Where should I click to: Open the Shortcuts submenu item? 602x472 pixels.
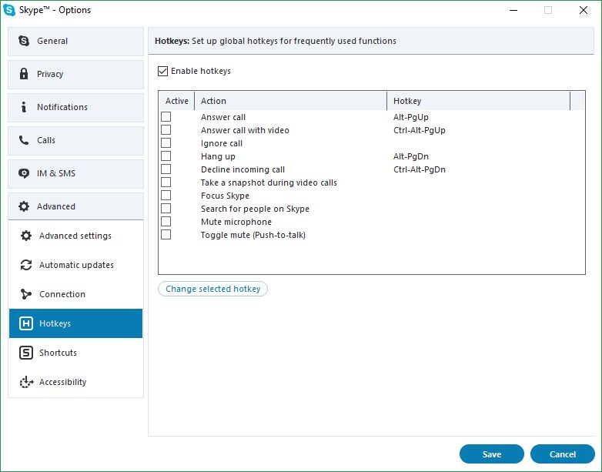coord(75,353)
